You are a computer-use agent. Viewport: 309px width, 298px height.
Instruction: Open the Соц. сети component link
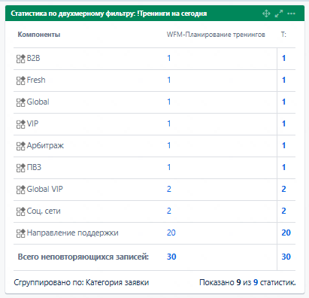tap(44, 211)
